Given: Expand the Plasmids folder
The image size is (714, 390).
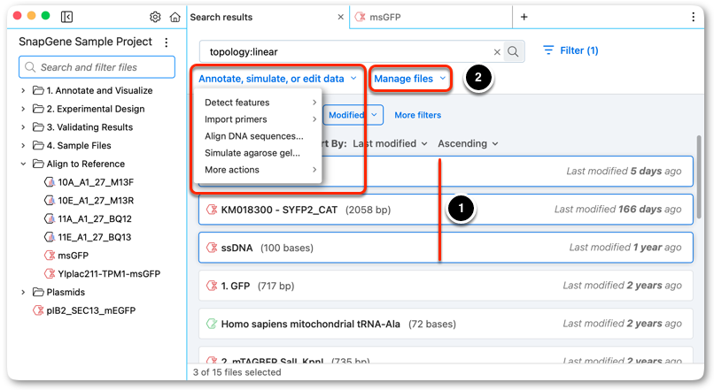Looking at the screenshot, I should pyautogui.click(x=23, y=292).
